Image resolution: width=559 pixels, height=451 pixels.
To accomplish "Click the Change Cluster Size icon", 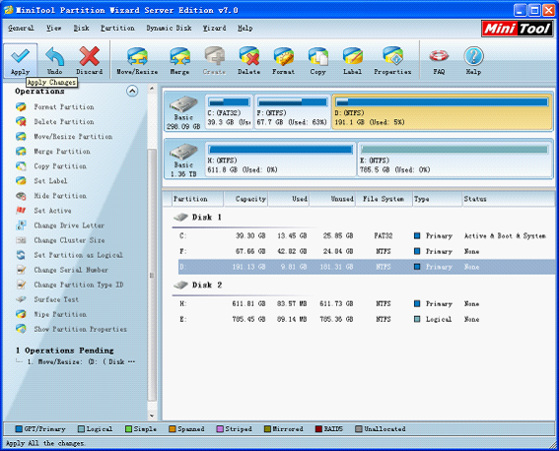I will coord(21,240).
